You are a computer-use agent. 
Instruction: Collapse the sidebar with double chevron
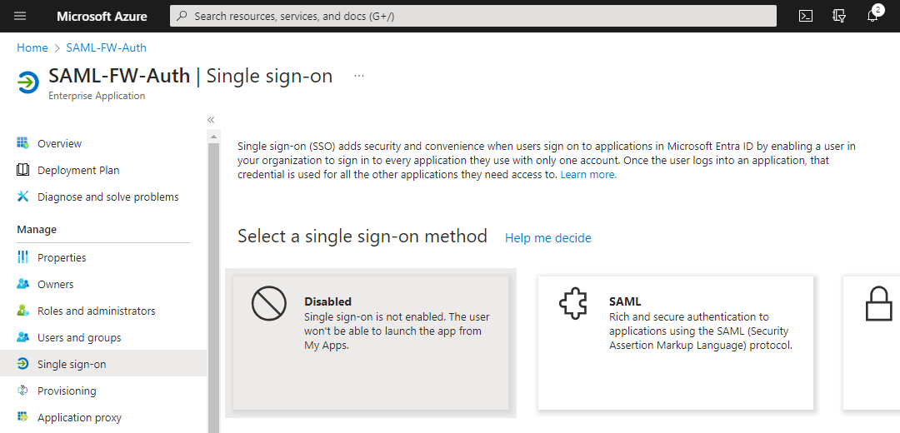[212, 120]
